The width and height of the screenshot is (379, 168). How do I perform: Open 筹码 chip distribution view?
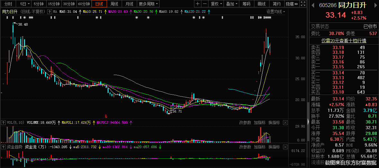(247, 4)
